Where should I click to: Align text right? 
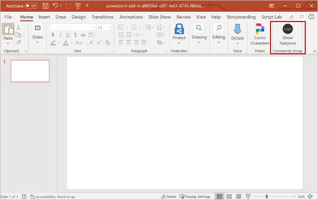[136, 43]
